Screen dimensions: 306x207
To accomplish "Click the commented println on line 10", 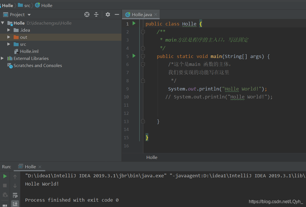I will tap(219, 97).
